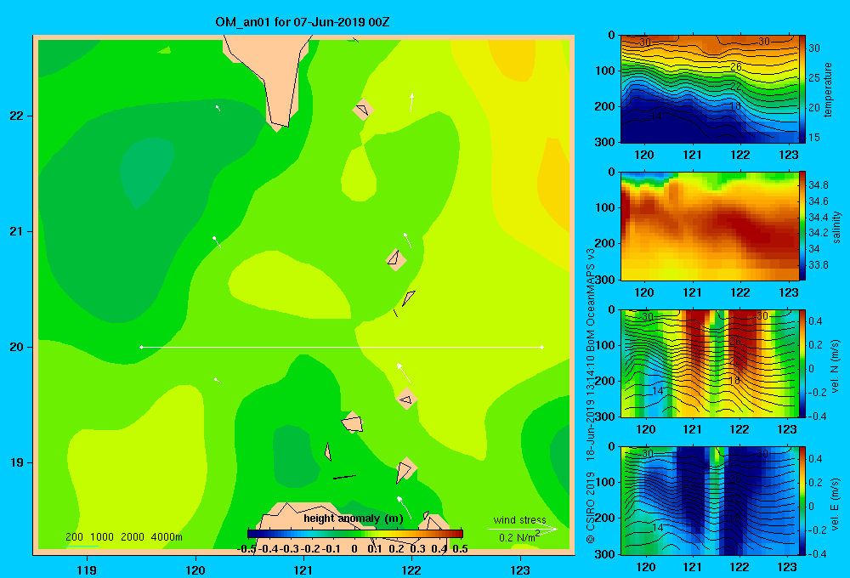This screenshot has width=850, height=578.
Task: Click the 0.5 label on height anomaly scale
Action: click(x=460, y=549)
